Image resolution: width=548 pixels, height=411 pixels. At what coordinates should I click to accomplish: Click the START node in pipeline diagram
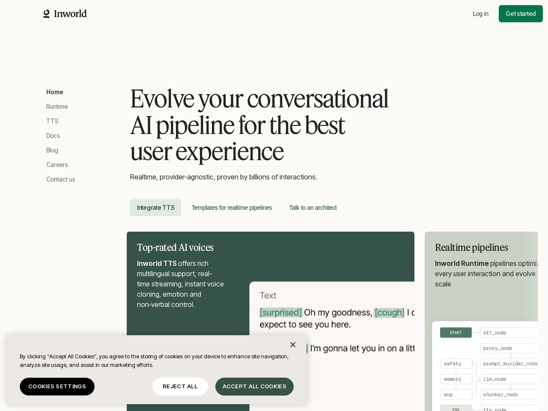pos(456,333)
